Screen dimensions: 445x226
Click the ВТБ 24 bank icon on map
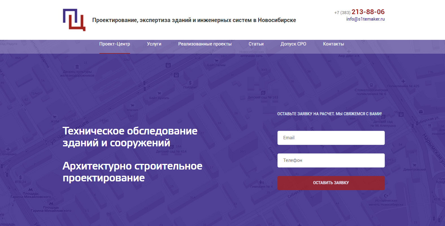coord(20,177)
